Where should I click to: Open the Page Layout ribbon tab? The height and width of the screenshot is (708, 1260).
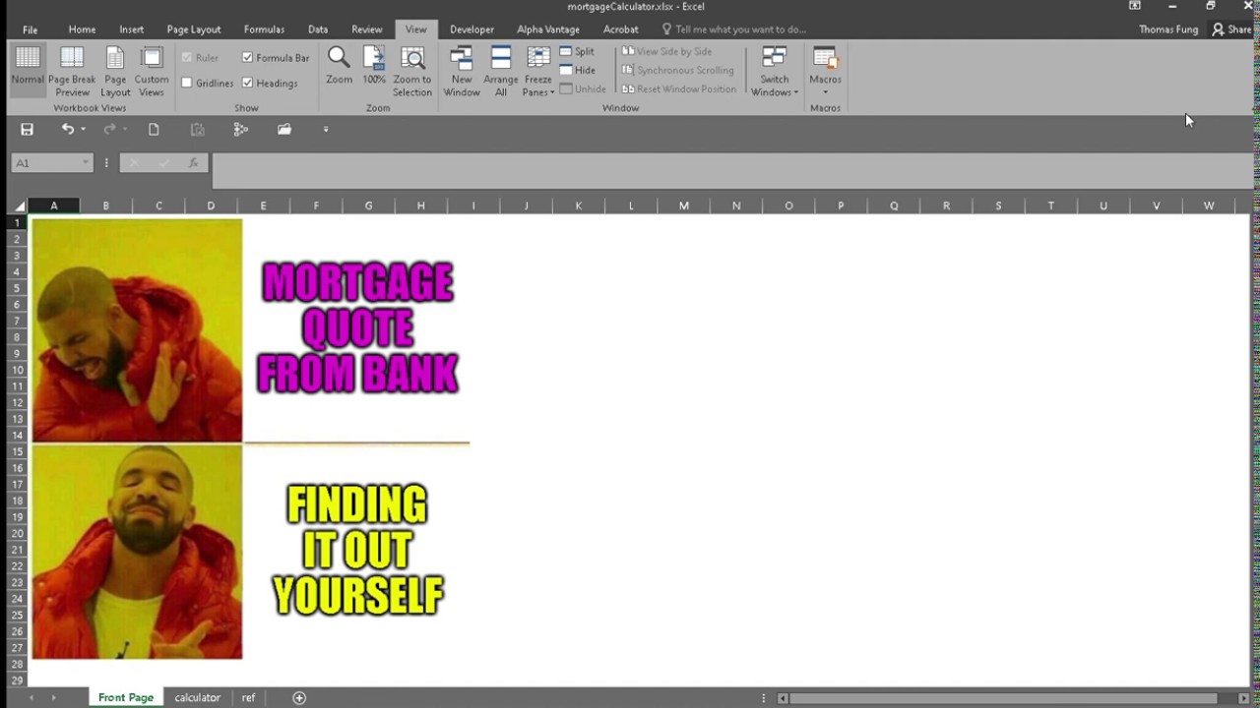pyautogui.click(x=194, y=29)
